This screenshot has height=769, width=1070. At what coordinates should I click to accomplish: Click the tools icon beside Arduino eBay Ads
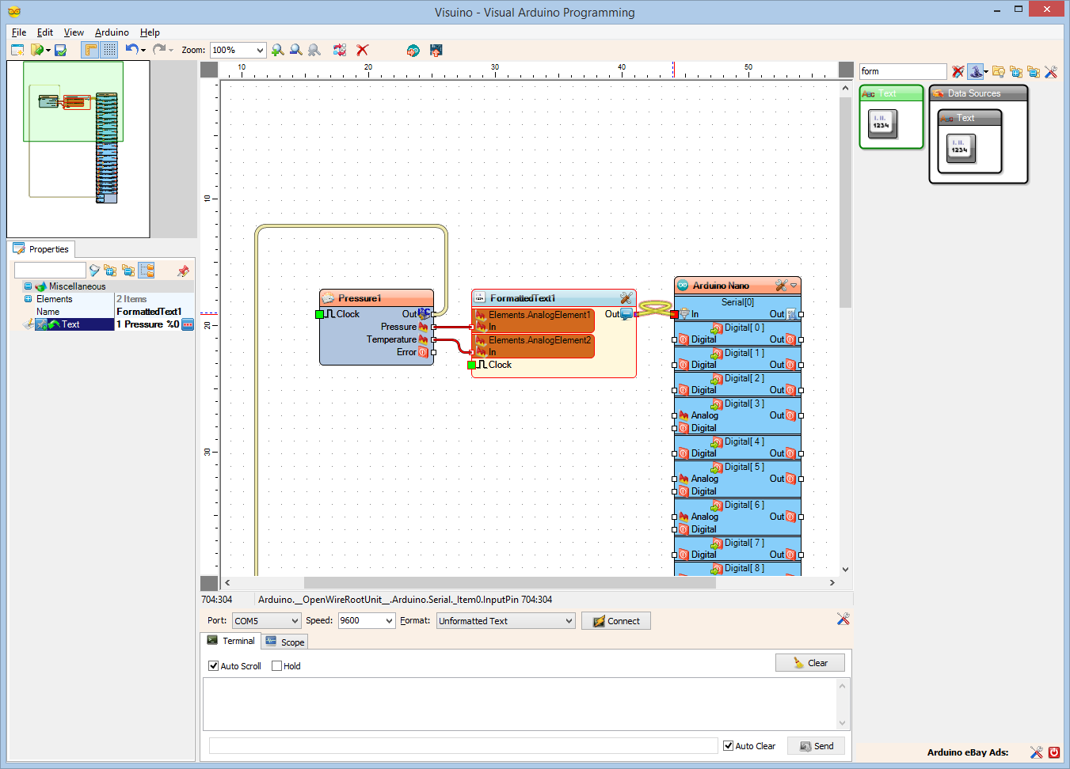1037,752
